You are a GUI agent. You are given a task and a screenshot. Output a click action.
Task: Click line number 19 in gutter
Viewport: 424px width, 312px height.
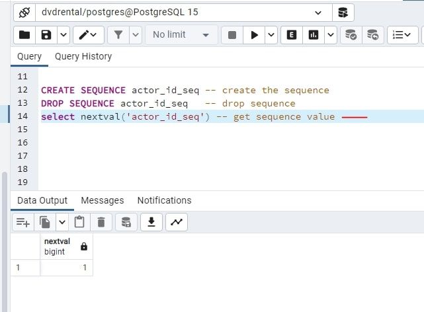click(22, 182)
